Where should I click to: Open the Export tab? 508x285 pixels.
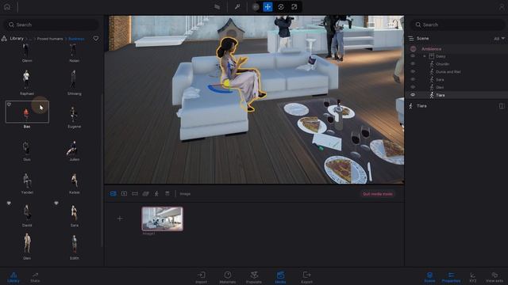[307, 277]
